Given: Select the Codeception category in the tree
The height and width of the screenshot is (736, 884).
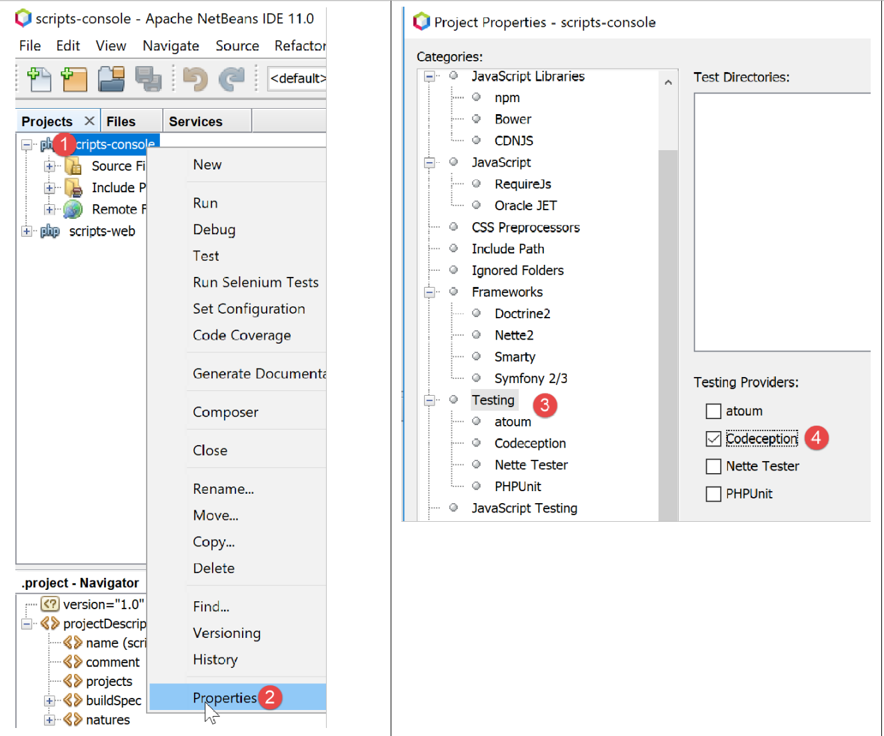Looking at the screenshot, I should [x=529, y=443].
